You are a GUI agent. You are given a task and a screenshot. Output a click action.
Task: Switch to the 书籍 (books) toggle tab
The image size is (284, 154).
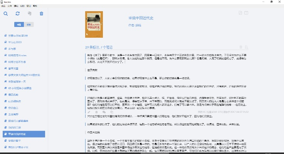18,25
